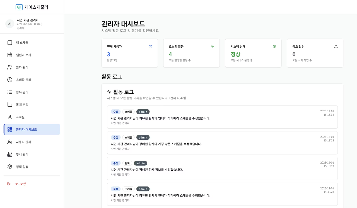Click the pulse icon on 오늘의 활동 card
The height and width of the screenshot is (208, 357).
212,46
